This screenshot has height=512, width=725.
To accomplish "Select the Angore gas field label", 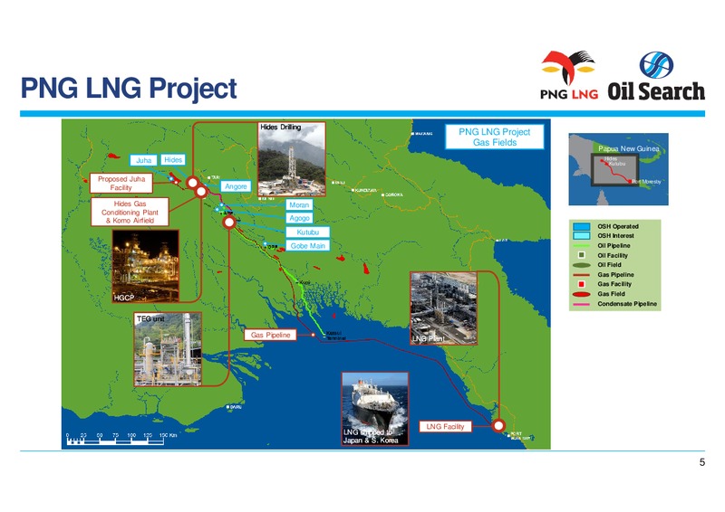I will tap(236, 186).
